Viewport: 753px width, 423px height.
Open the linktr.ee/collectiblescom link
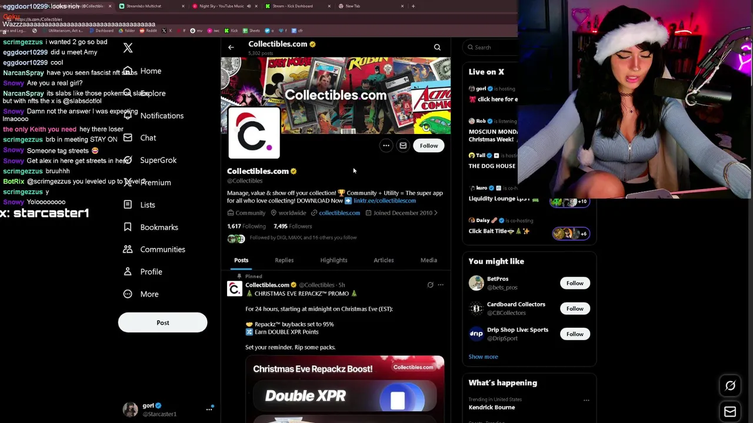(385, 201)
